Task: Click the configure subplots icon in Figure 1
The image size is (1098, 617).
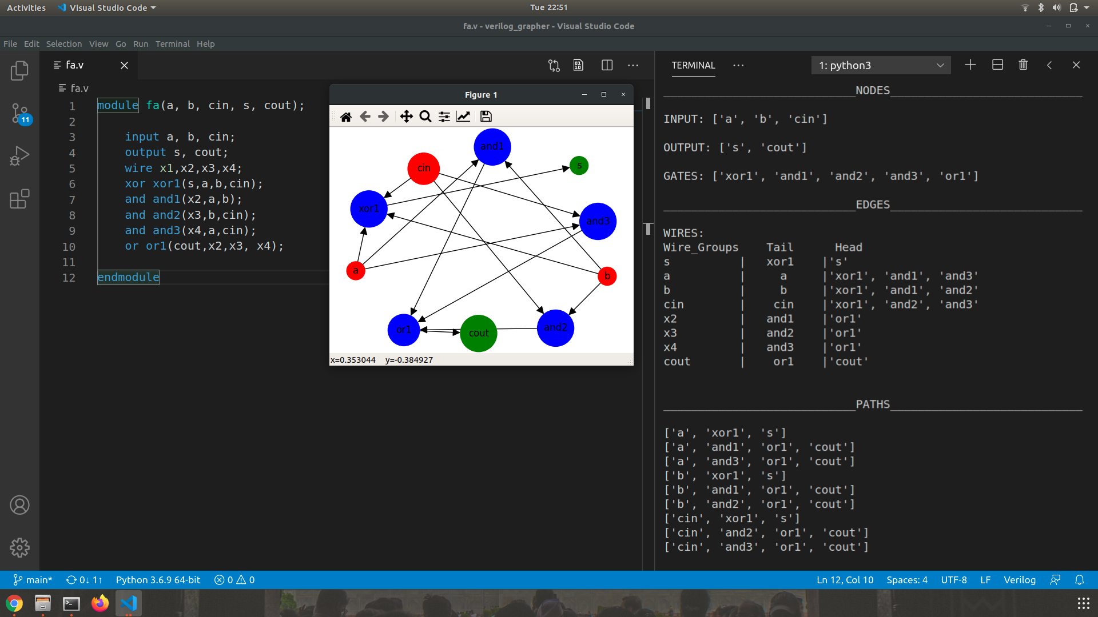Action: pyautogui.click(x=445, y=116)
